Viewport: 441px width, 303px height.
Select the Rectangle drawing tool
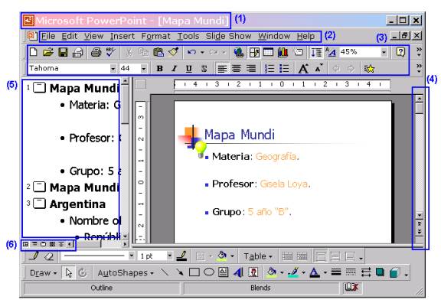tap(194, 272)
